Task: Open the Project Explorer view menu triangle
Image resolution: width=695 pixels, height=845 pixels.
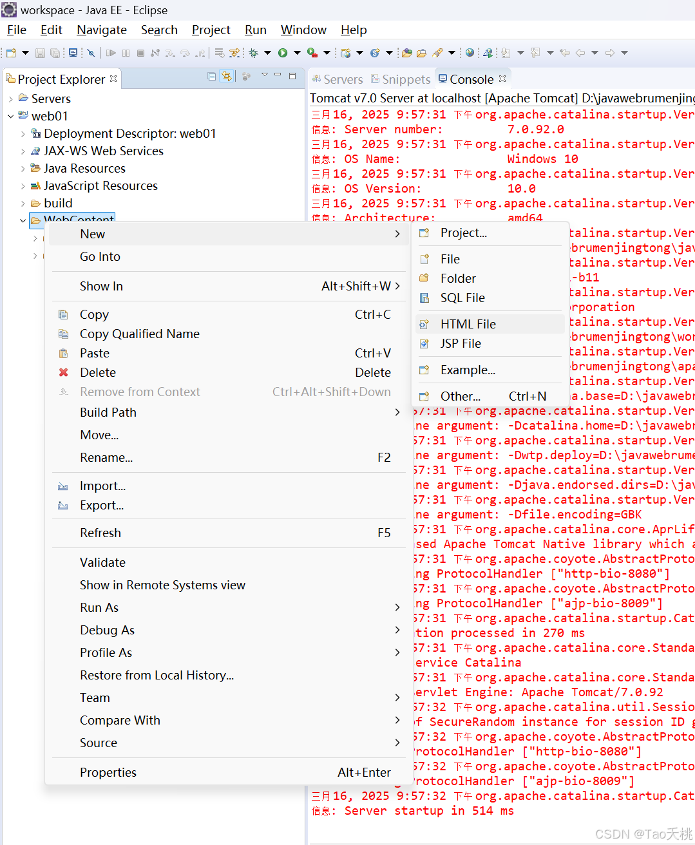Action: pyautogui.click(x=264, y=75)
